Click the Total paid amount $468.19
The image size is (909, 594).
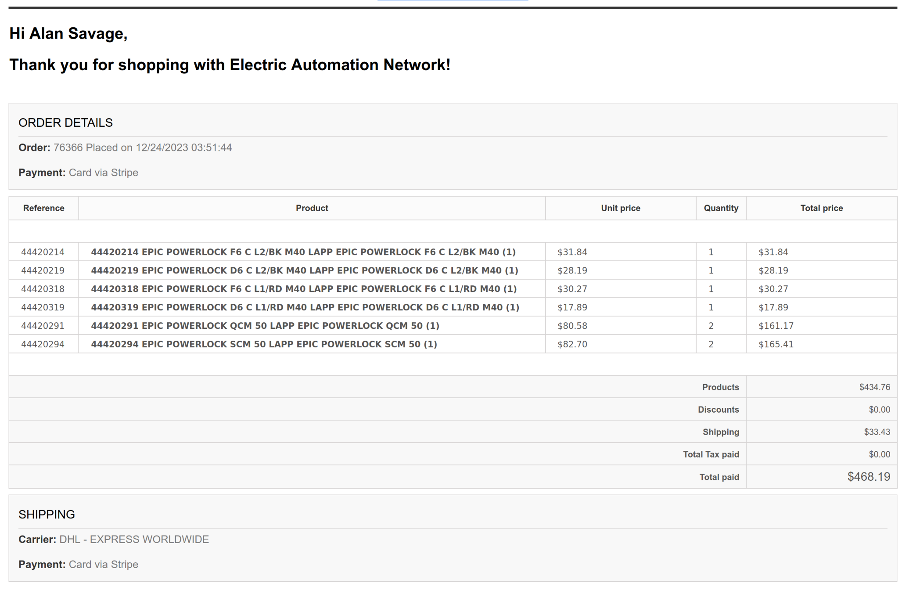pyautogui.click(x=868, y=477)
